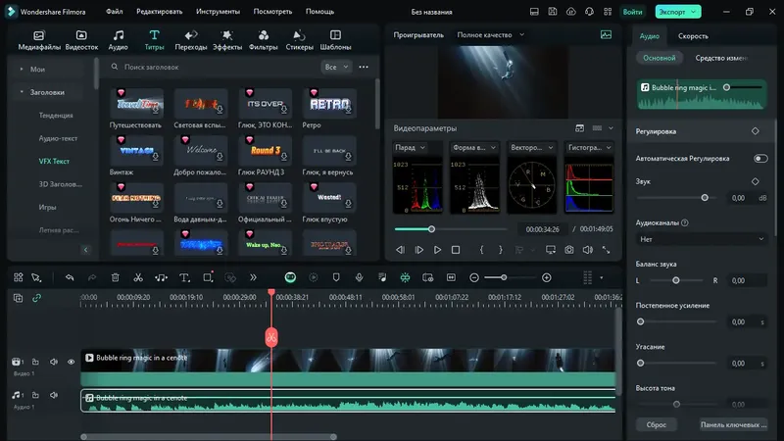
Task: Take a snapshot with the camera icon
Action: [568, 250]
